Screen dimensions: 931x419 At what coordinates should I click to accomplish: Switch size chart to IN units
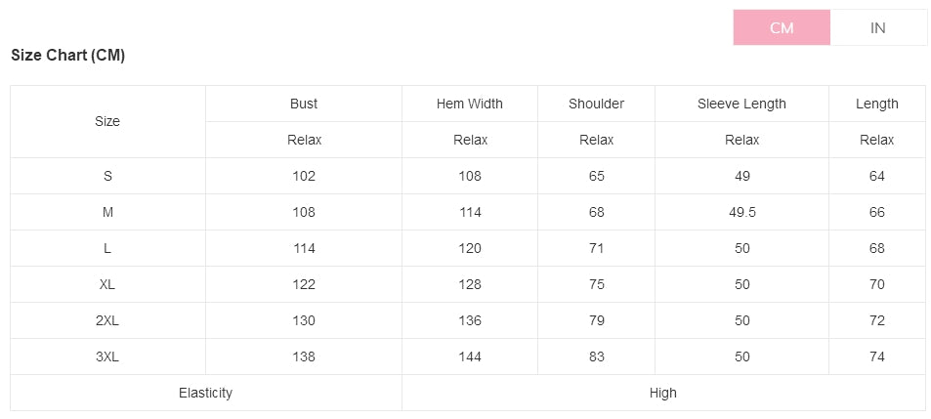tap(877, 27)
